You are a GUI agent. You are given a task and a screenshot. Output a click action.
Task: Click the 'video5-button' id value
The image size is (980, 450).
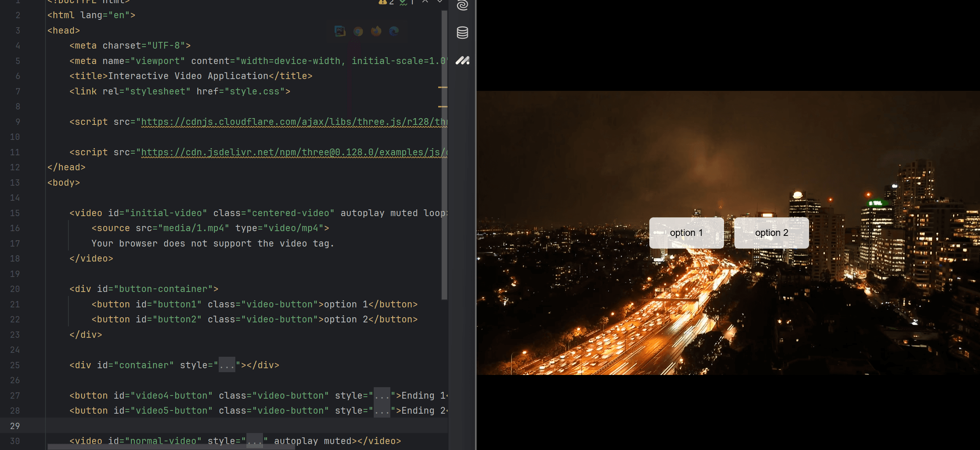pos(172,411)
